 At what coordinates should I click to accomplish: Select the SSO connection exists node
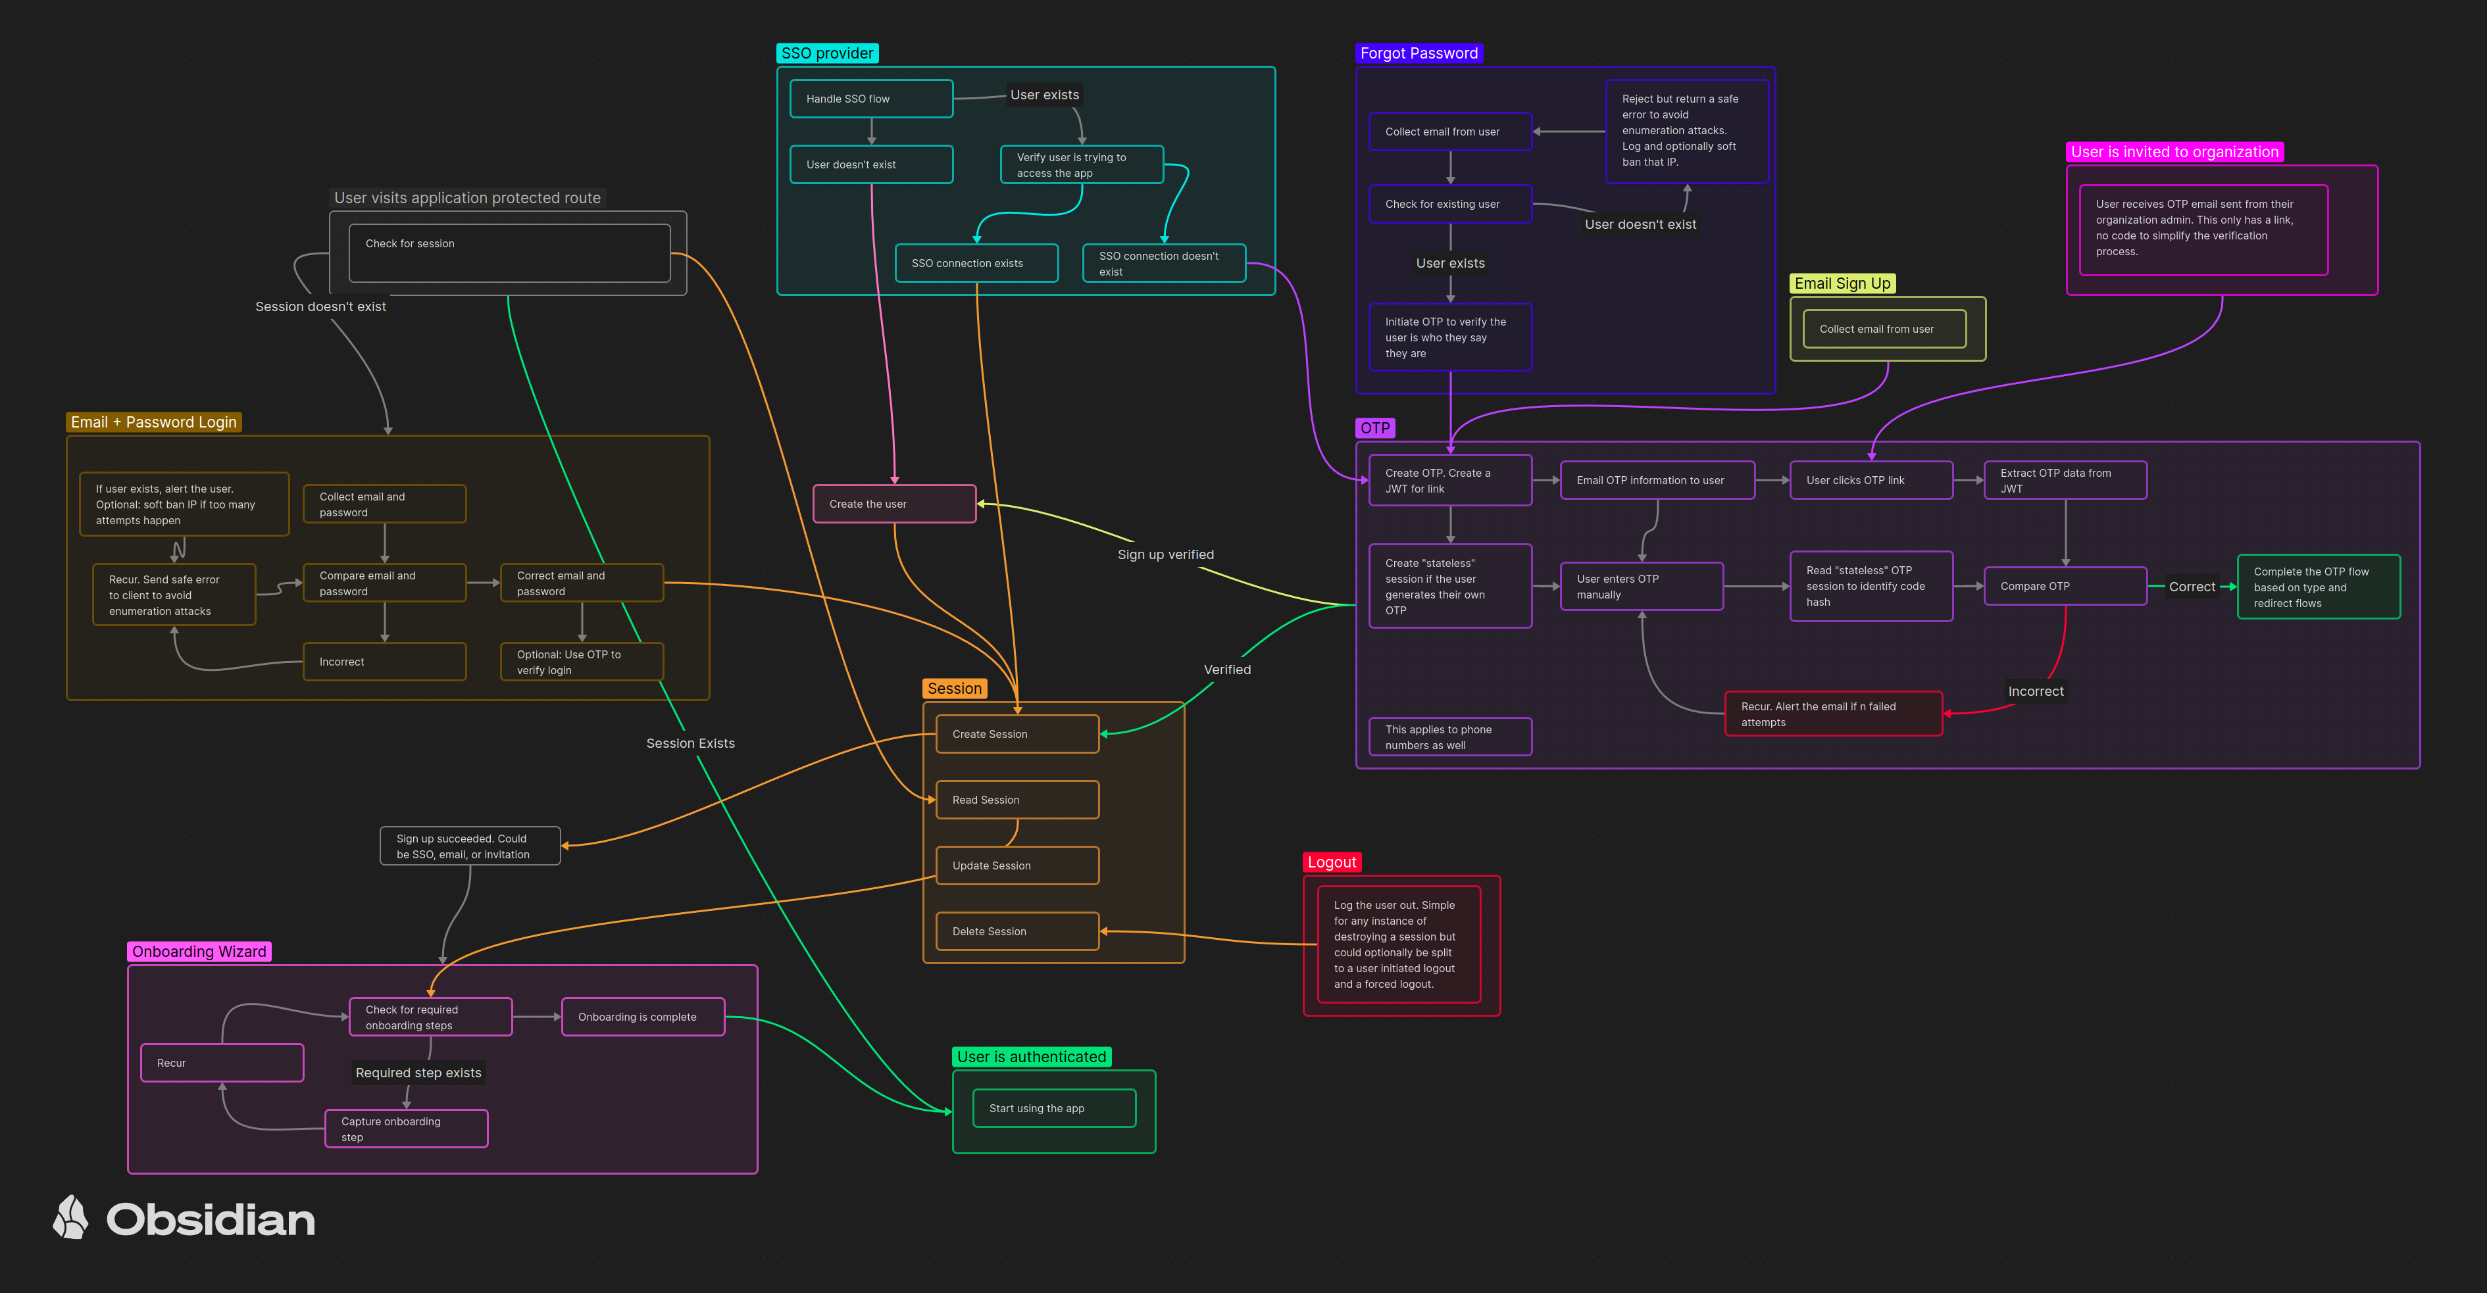[976, 262]
